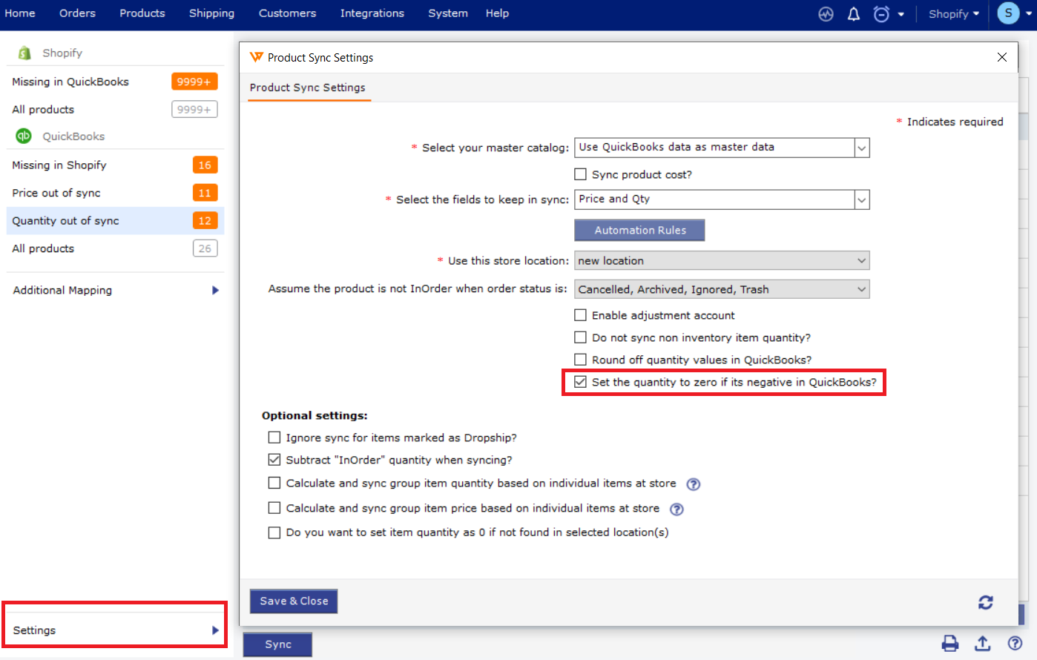
Task: Uncheck Set quantity to zero if negative
Action: [x=581, y=382]
